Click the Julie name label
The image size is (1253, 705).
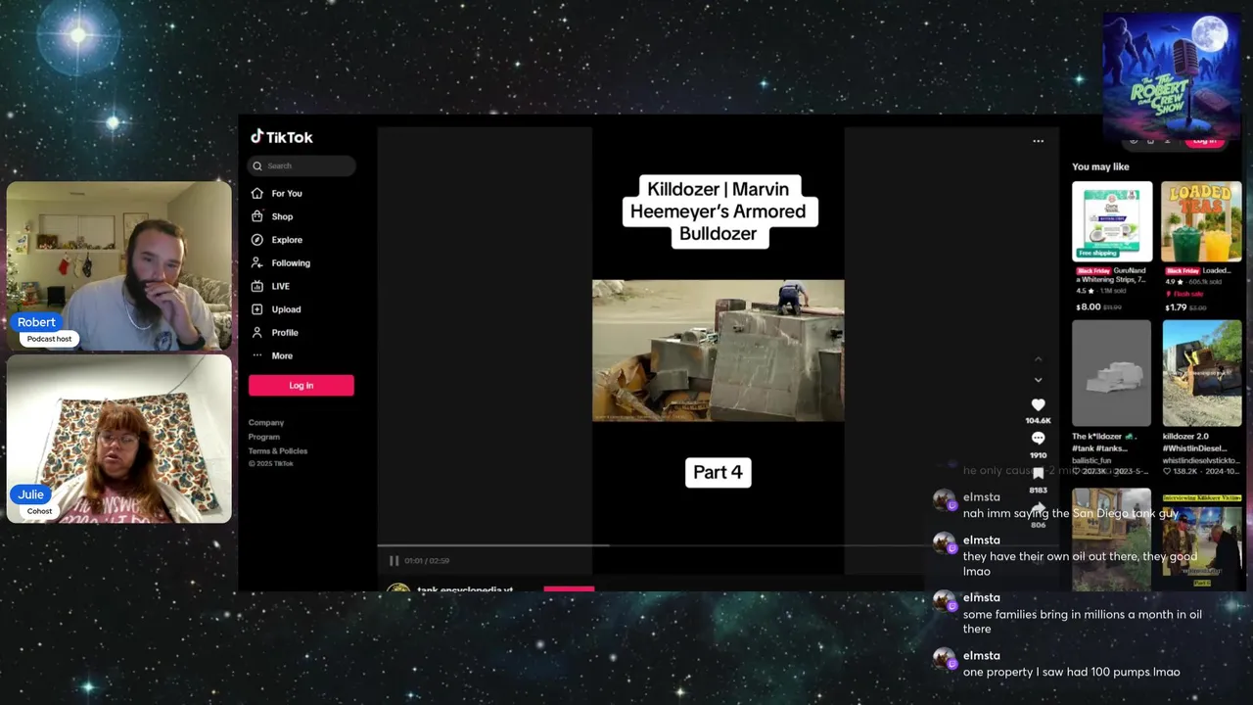31,494
